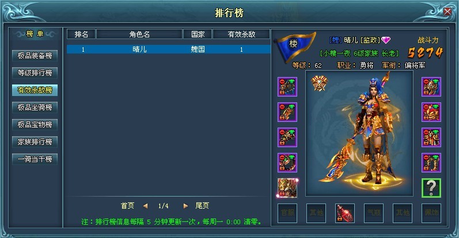Click the golden medal badge above the character

pyautogui.click(x=320, y=83)
